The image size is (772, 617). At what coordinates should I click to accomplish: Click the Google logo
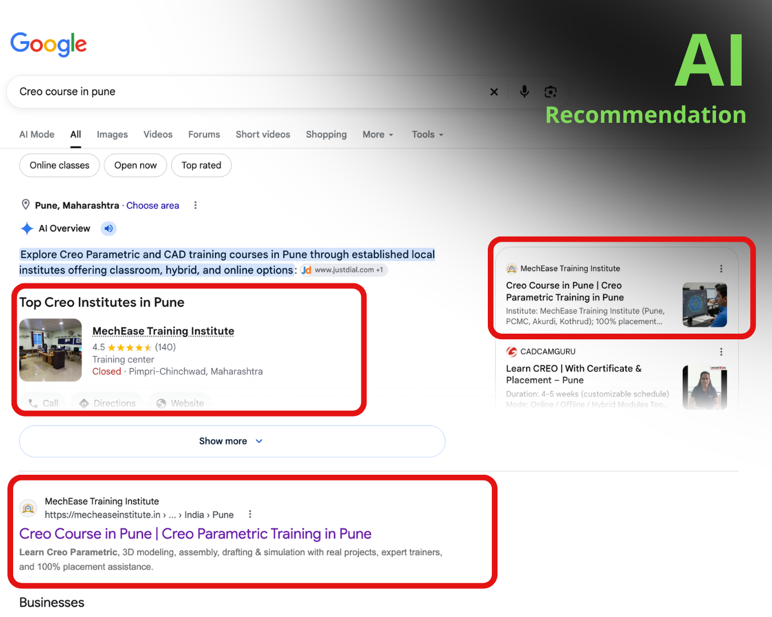pos(49,44)
